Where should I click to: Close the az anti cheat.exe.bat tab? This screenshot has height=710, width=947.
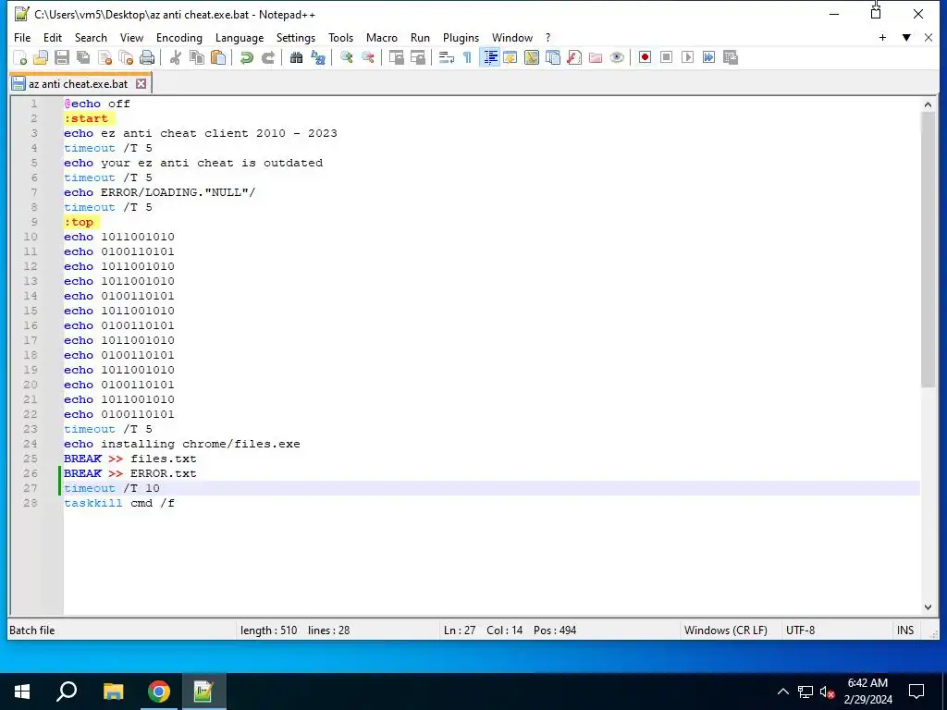tap(141, 84)
